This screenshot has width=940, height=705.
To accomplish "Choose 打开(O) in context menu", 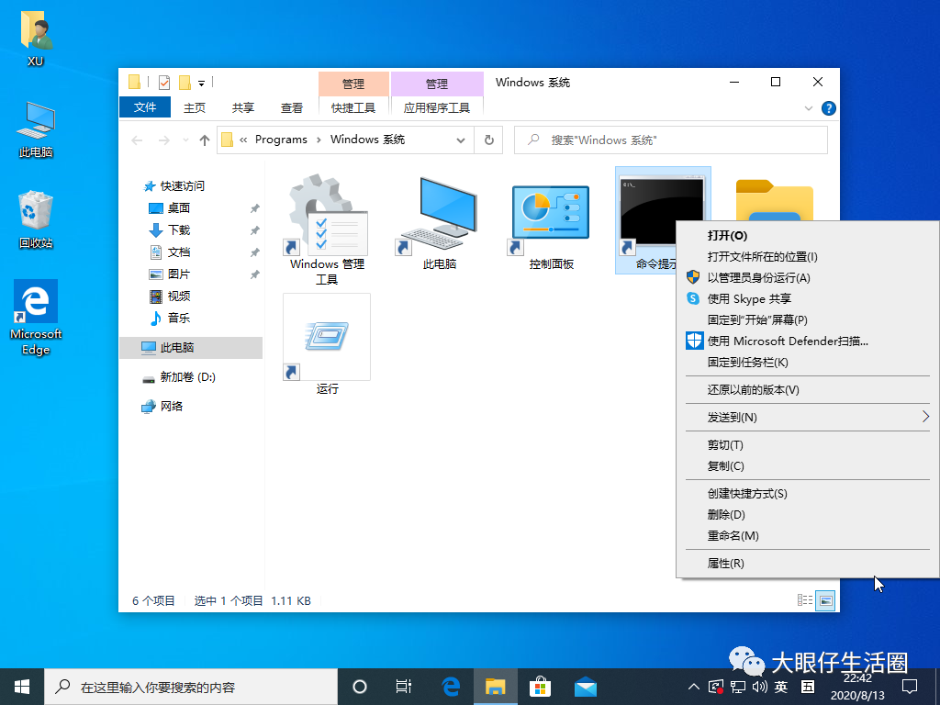I will pyautogui.click(x=808, y=236).
